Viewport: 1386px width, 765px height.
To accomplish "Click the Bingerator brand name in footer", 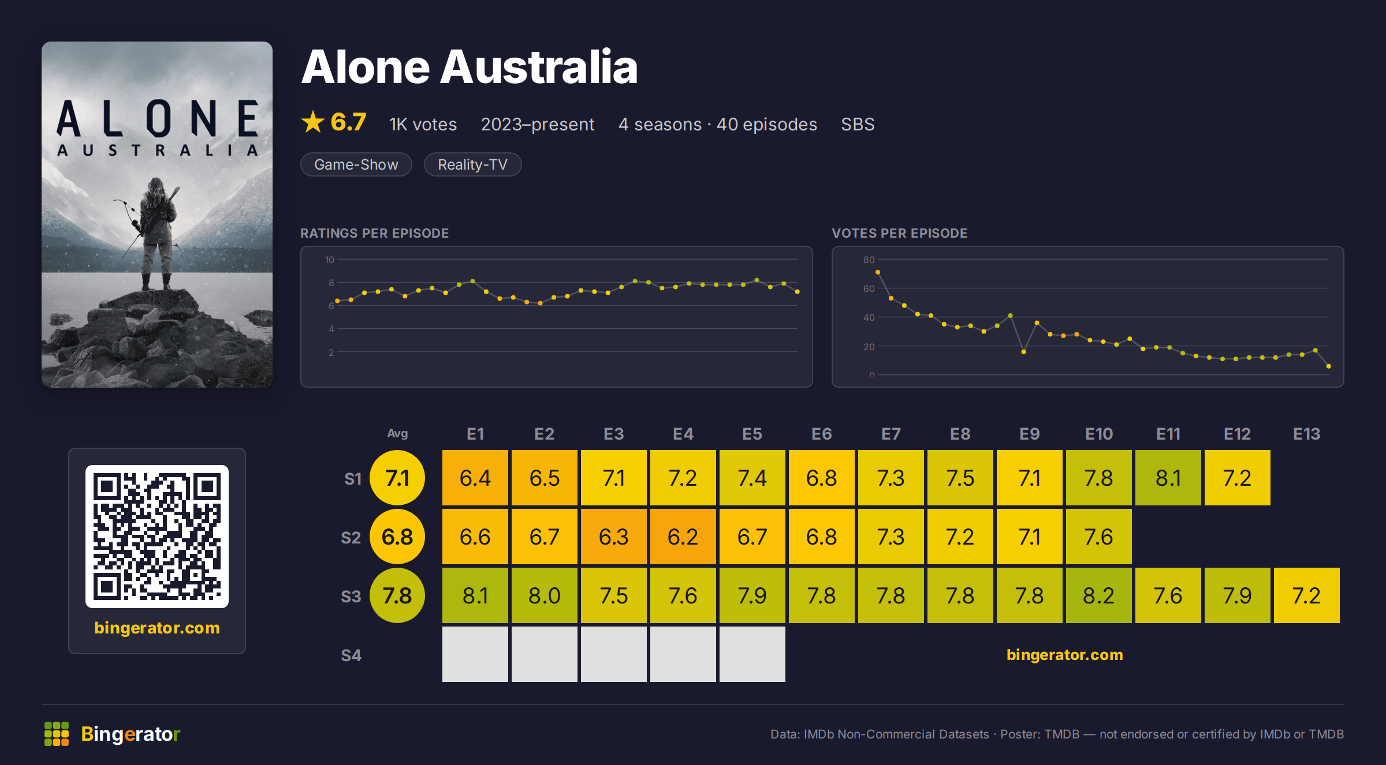I will click(131, 734).
